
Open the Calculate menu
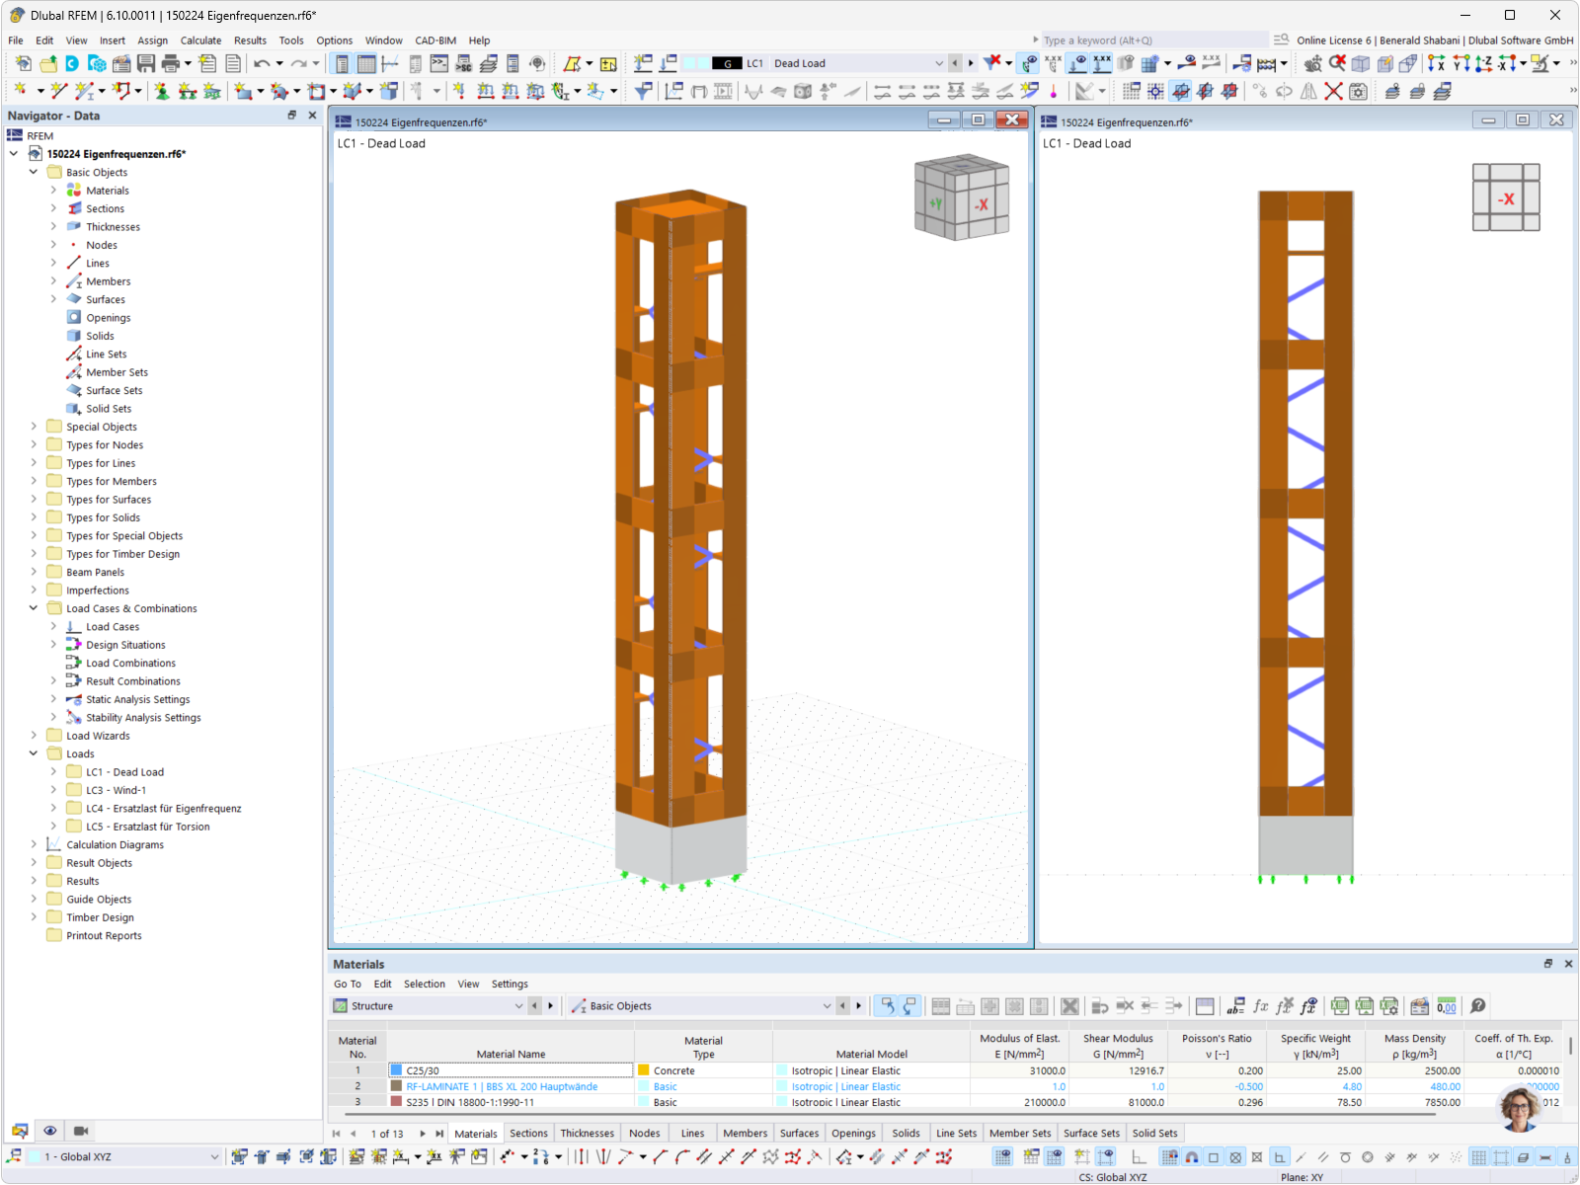(x=201, y=40)
